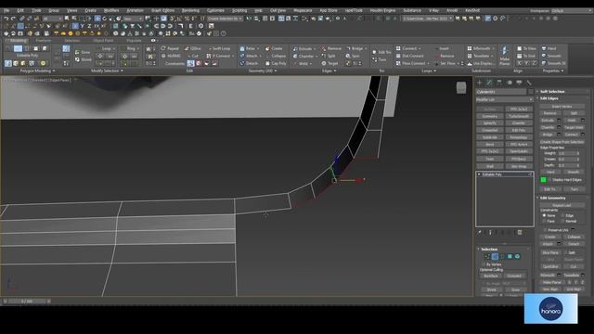Select Polygon sub-object level in Selection rollout

coord(510,256)
